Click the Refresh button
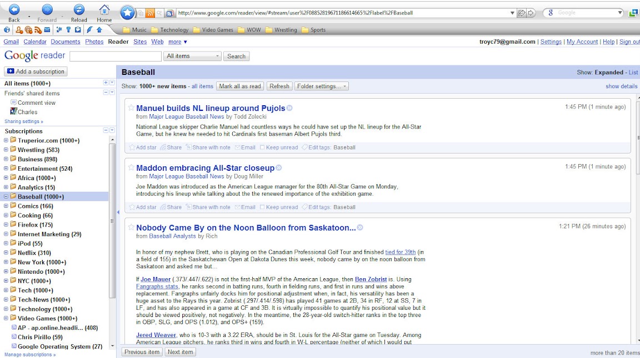 click(x=279, y=86)
